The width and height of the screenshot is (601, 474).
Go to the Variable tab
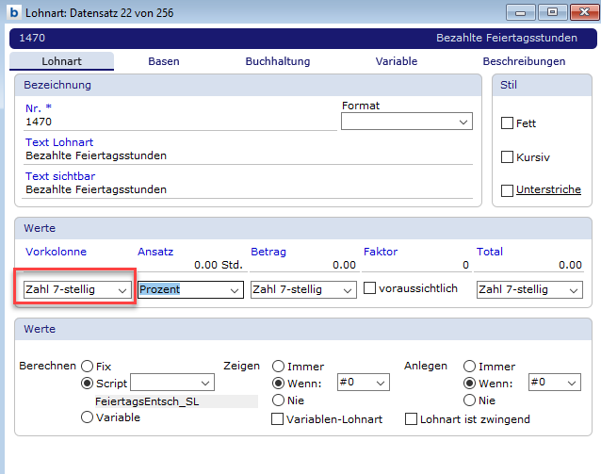(397, 61)
